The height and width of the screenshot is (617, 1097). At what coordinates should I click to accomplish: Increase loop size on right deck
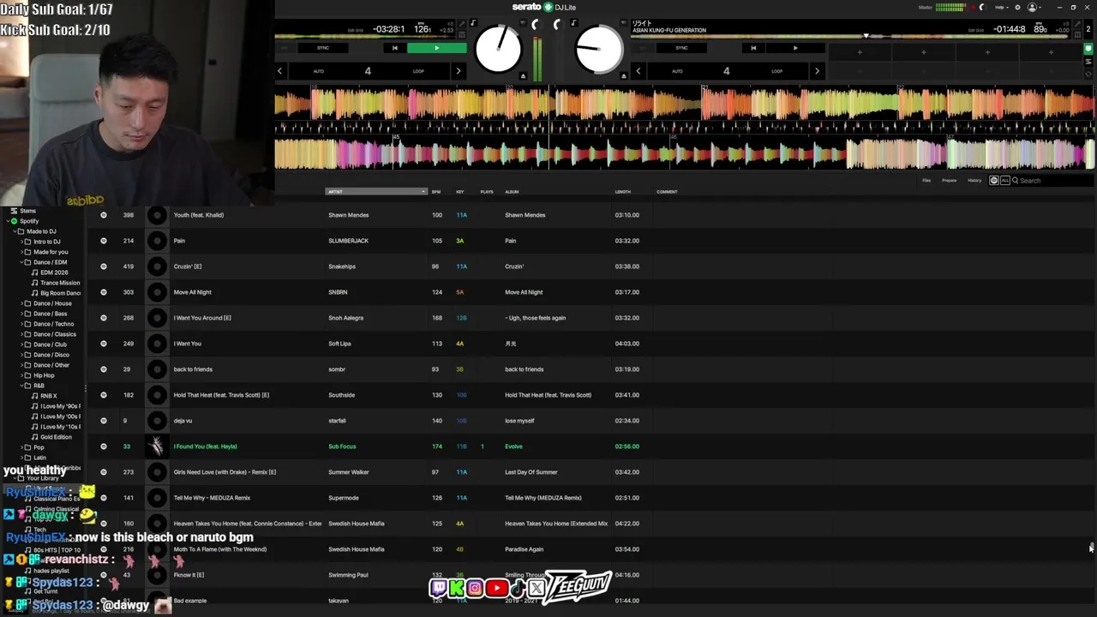click(817, 71)
